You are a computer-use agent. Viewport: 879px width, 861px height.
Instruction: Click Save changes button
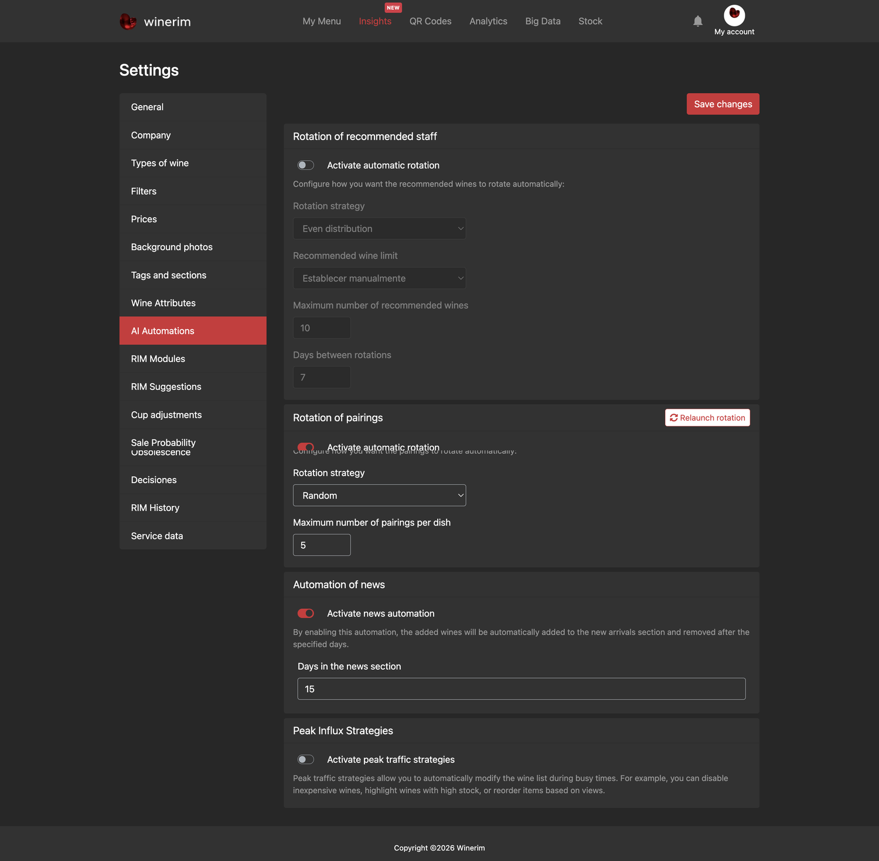(723, 104)
